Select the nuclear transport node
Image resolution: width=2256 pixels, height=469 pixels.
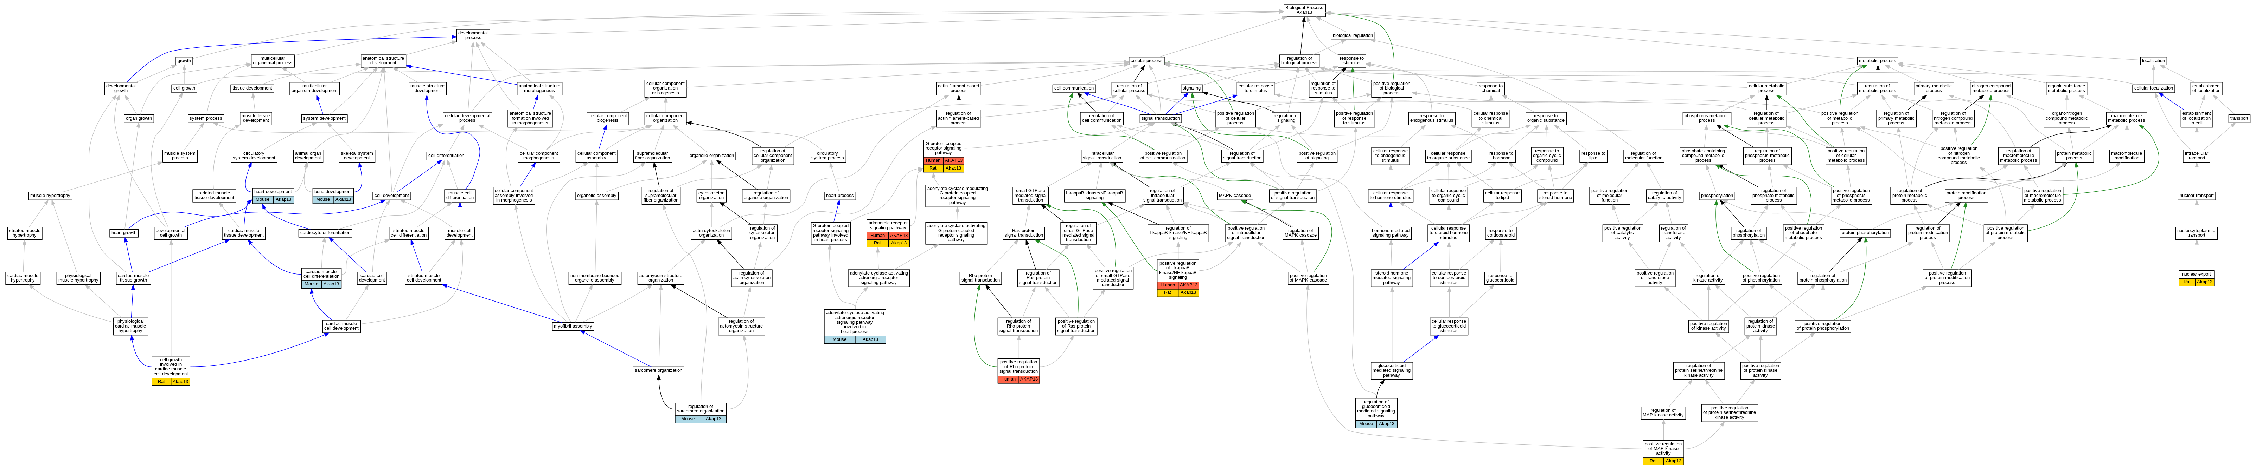[x=2197, y=196]
